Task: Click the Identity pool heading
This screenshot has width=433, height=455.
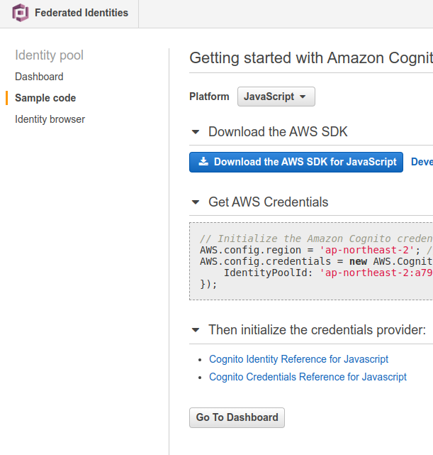Action: pos(49,55)
